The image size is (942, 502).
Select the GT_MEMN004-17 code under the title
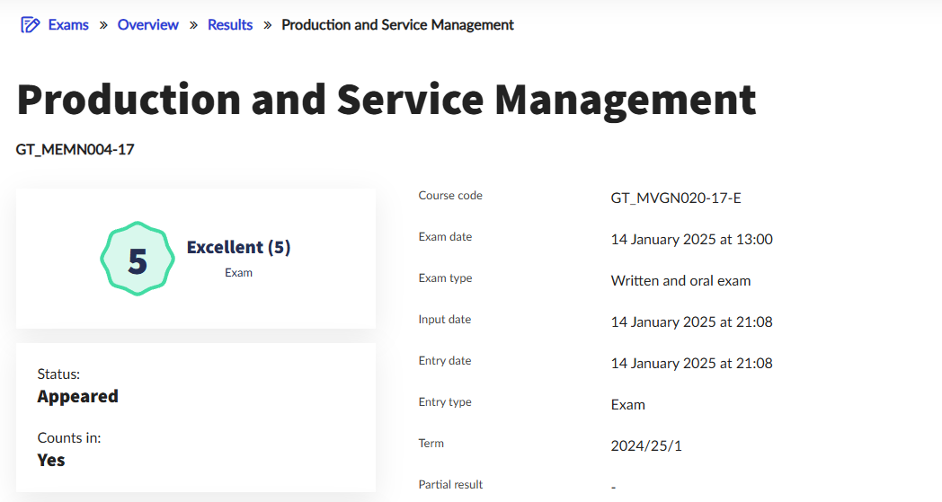click(76, 149)
